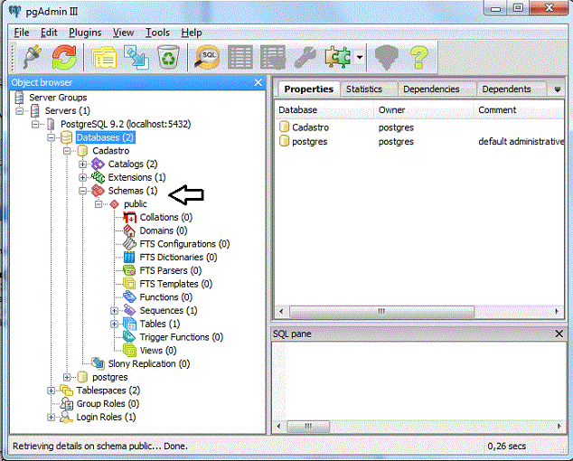Collapse the PostgreSQL 9.2 server node
573x461 pixels.
pyautogui.click(x=35, y=125)
